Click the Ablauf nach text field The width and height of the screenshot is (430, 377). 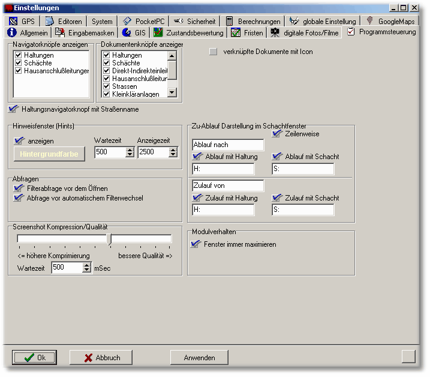pos(228,145)
